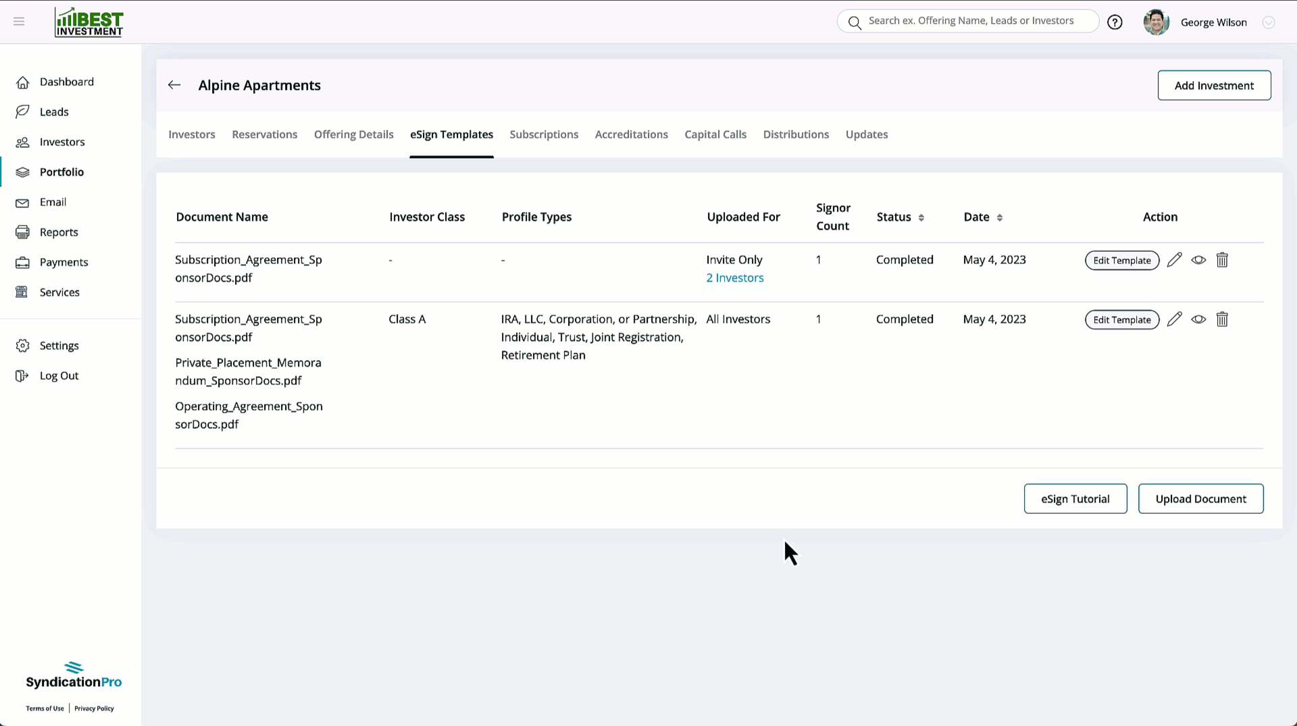This screenshot has height=726, width=1297.
Task: Switch to the Subscriptions tab
Action: click(x=544, y=134)
